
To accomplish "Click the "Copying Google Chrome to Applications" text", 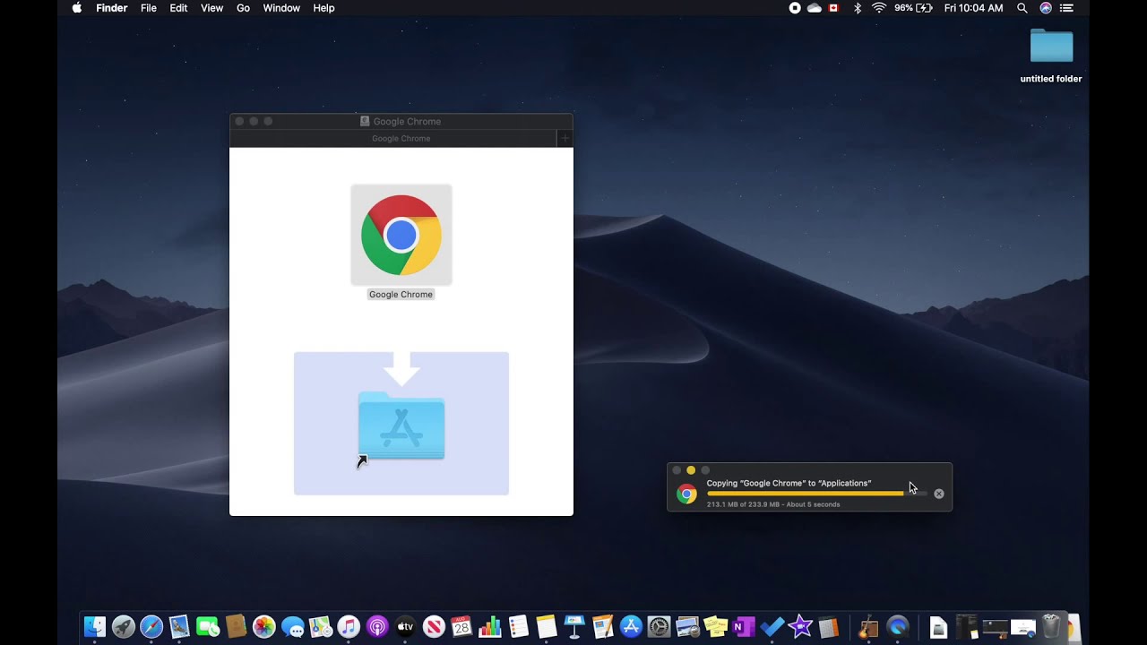I will (x=789, y=483).
